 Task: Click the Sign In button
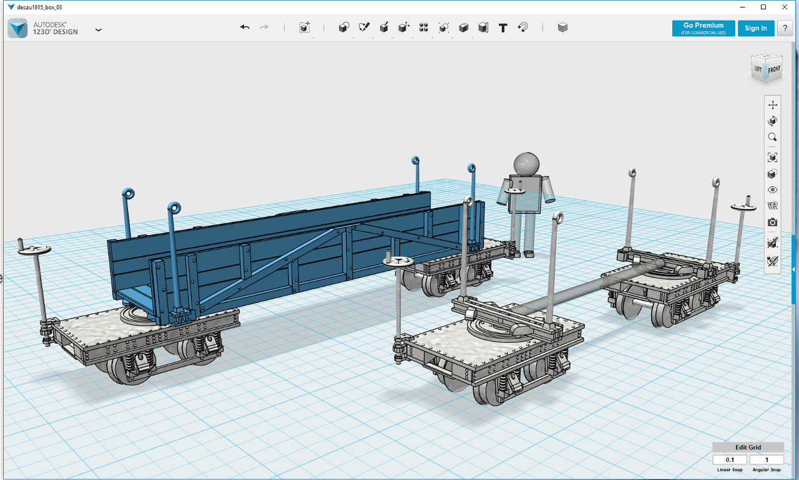pyautogui.click(x=756, y=28)
